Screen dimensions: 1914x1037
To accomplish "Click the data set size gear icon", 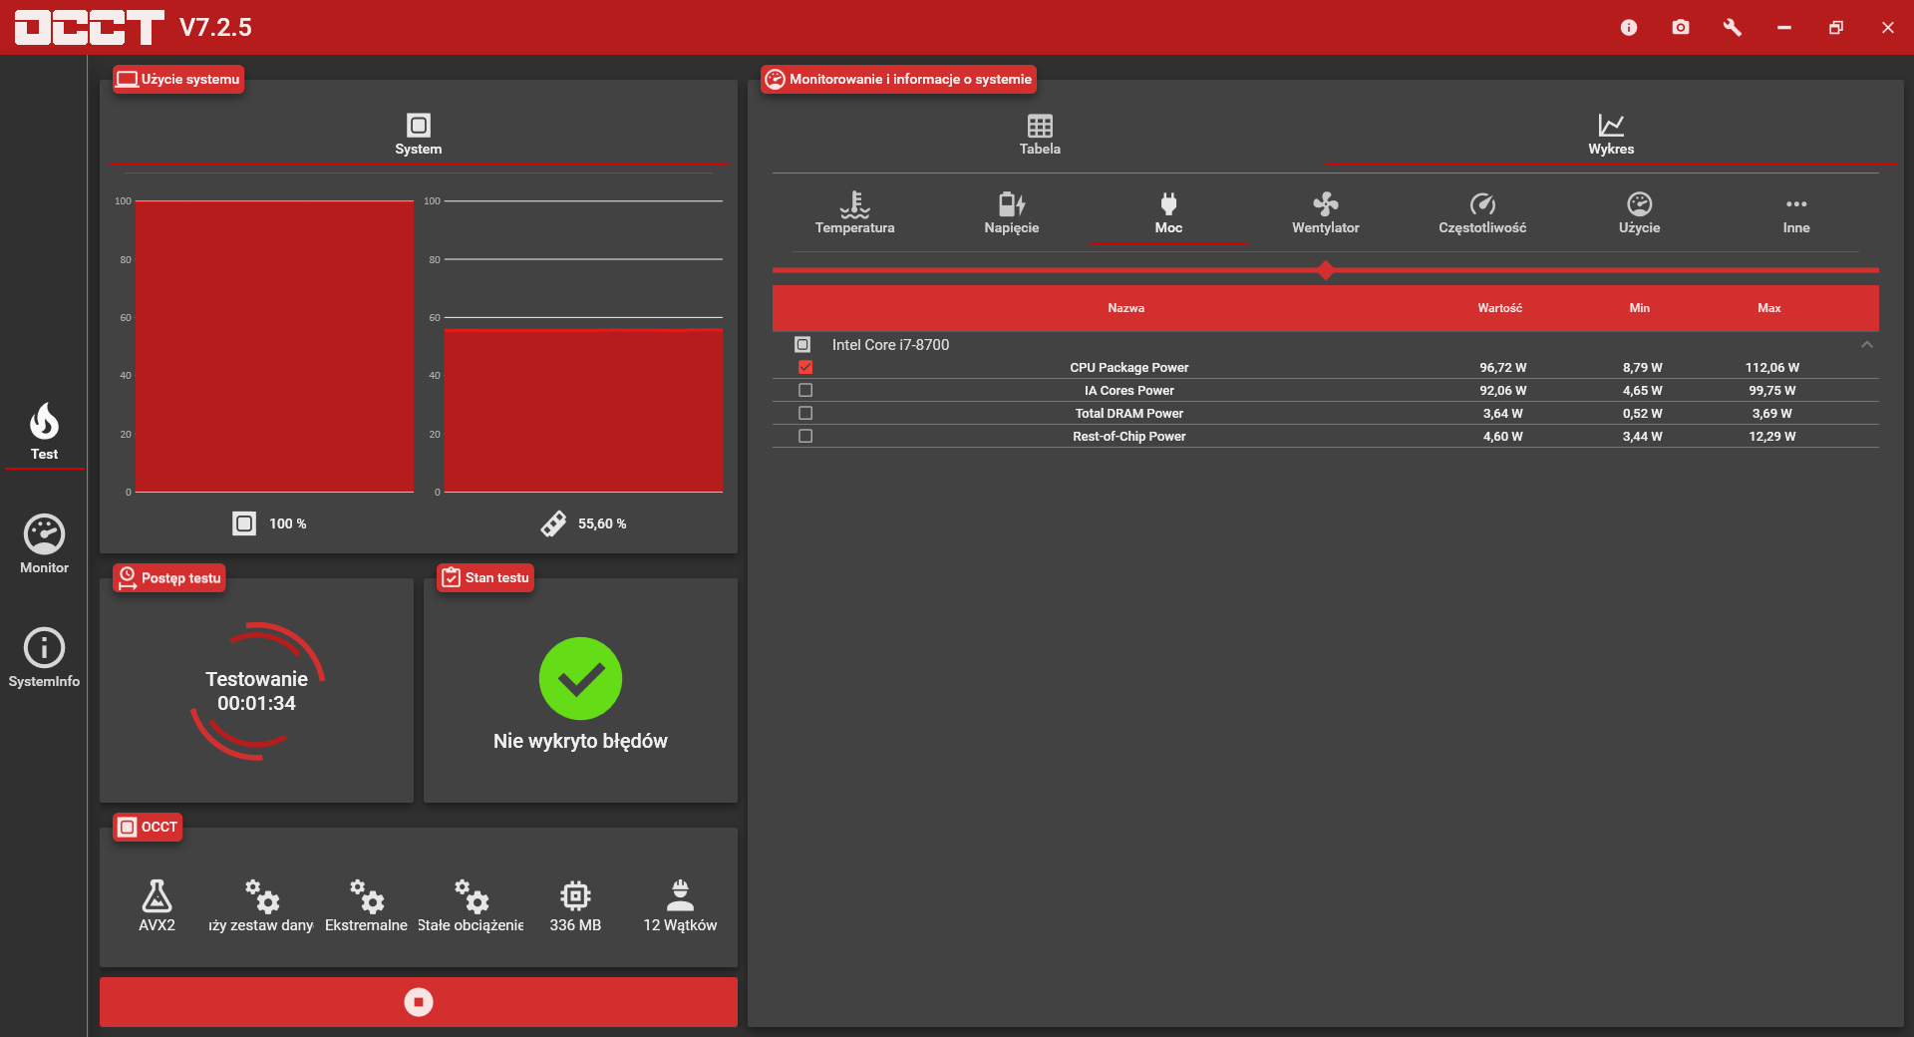I will [x=262, y=895].
